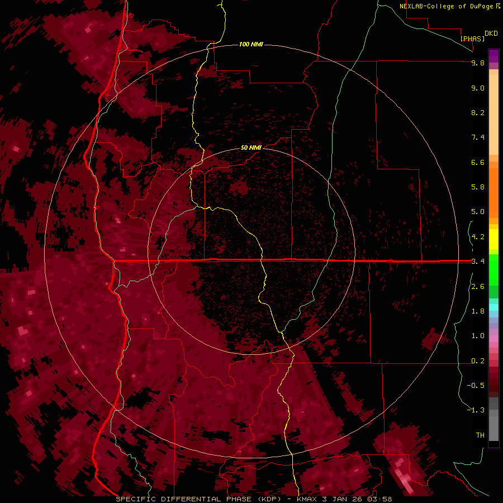Click the 9.0 value on color scale
503x503 pixels.
click(x=478, y=88)
